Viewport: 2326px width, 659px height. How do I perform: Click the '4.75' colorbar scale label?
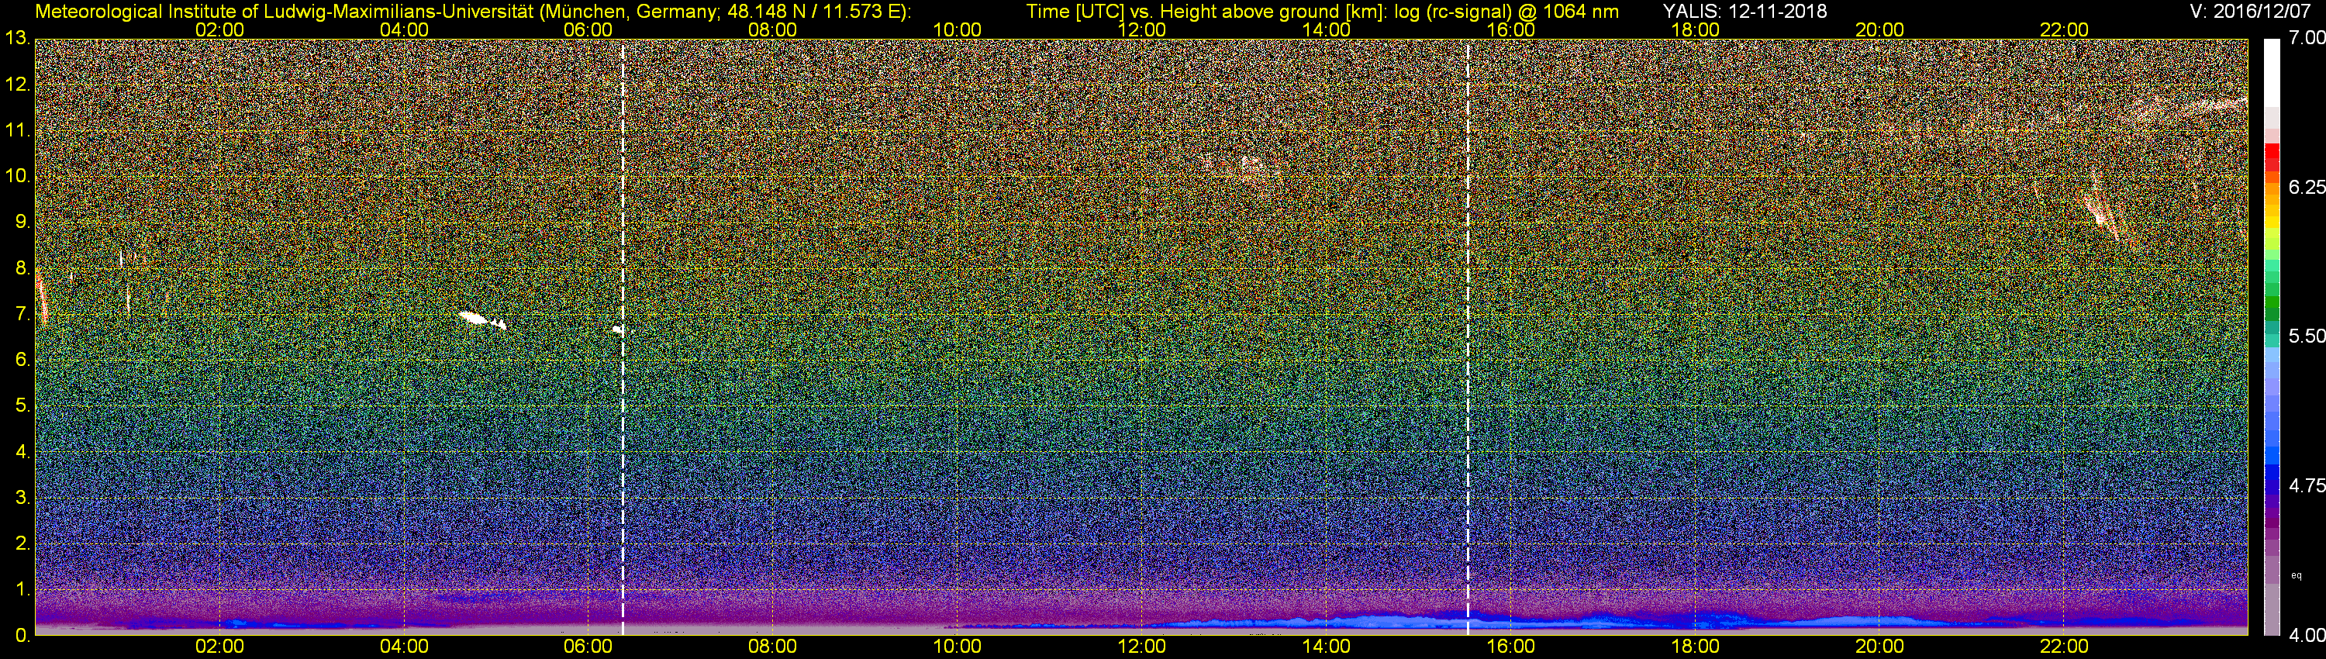coord(2307,485)
